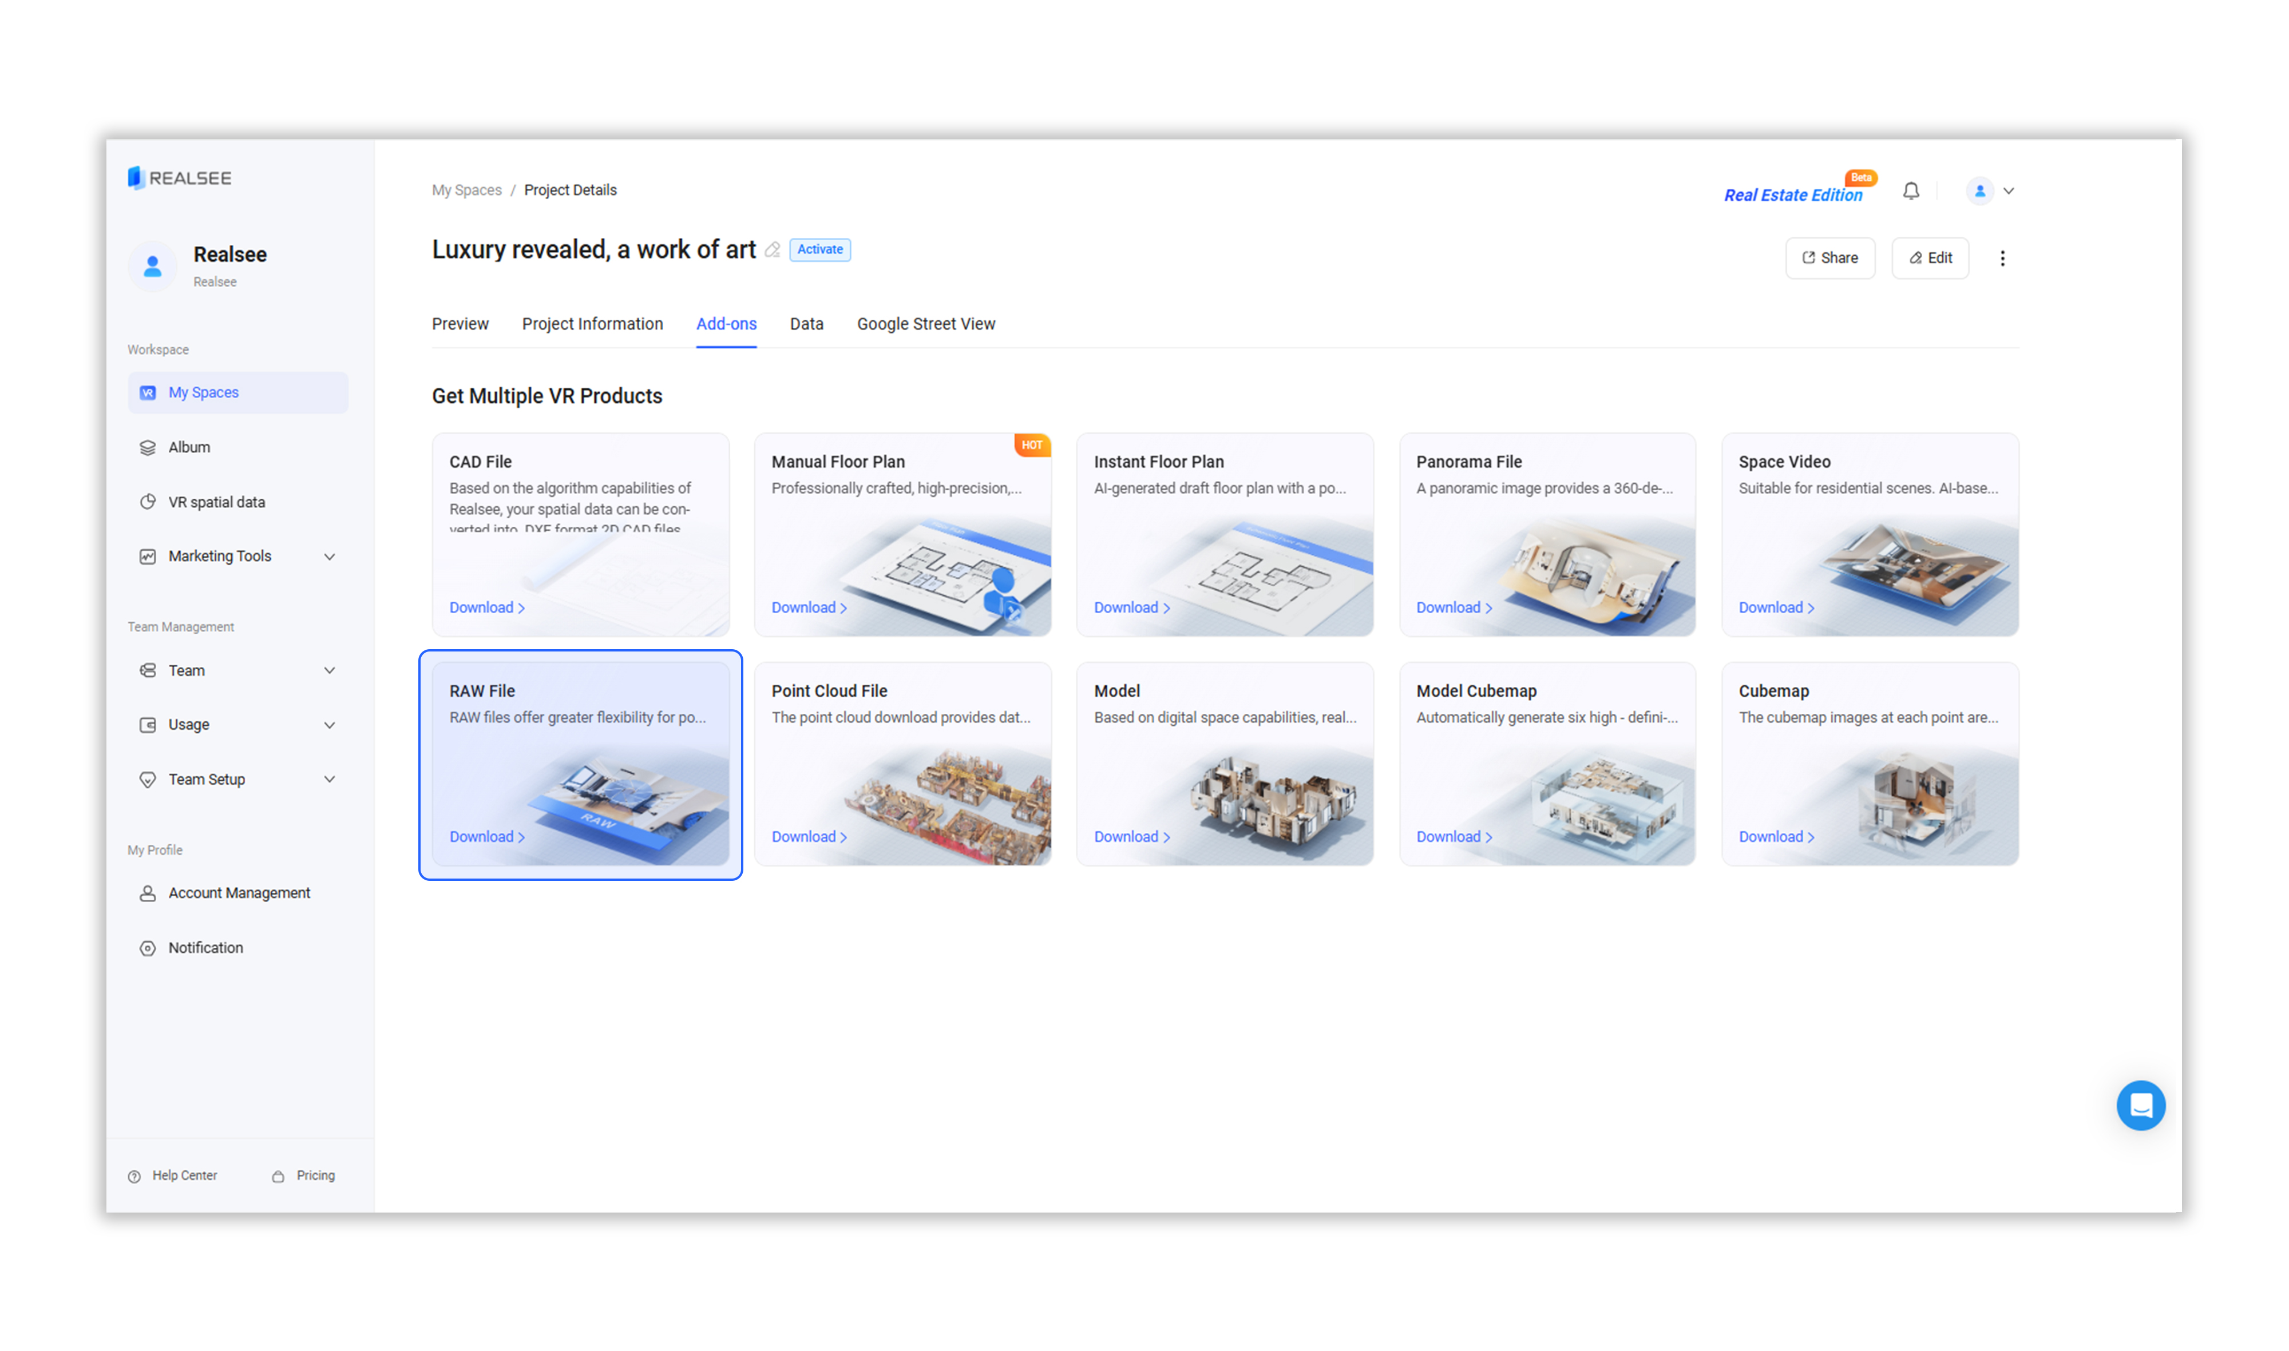Open Notification settings in sidebar
The width and height of the screenshot is (2289, 1351).
(205, 948)
